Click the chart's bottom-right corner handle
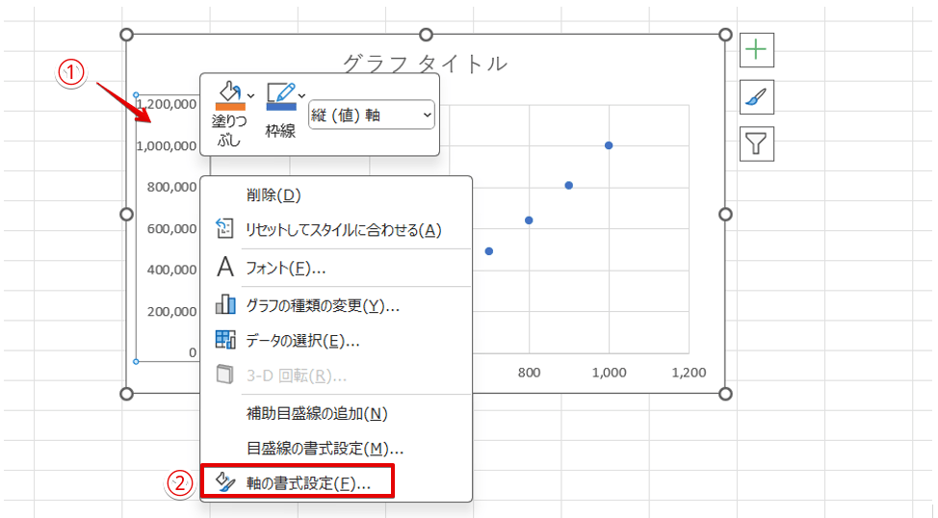This screenshot has height=518, width=938. pyautogui.click(x=725, y=394)
